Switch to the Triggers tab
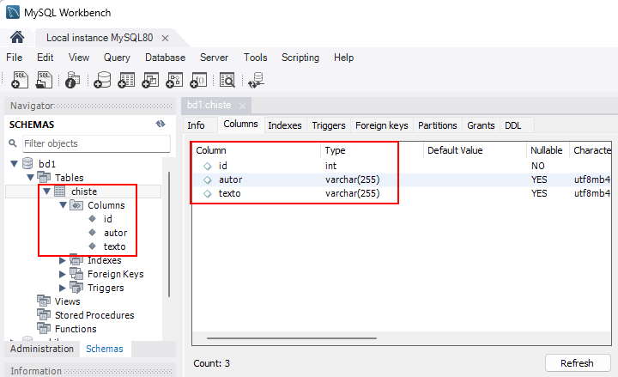 coord(329,125)
